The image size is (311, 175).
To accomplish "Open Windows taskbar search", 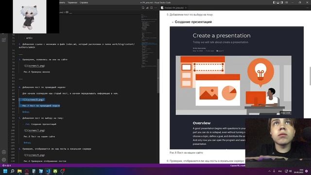I will click(13, 171).
